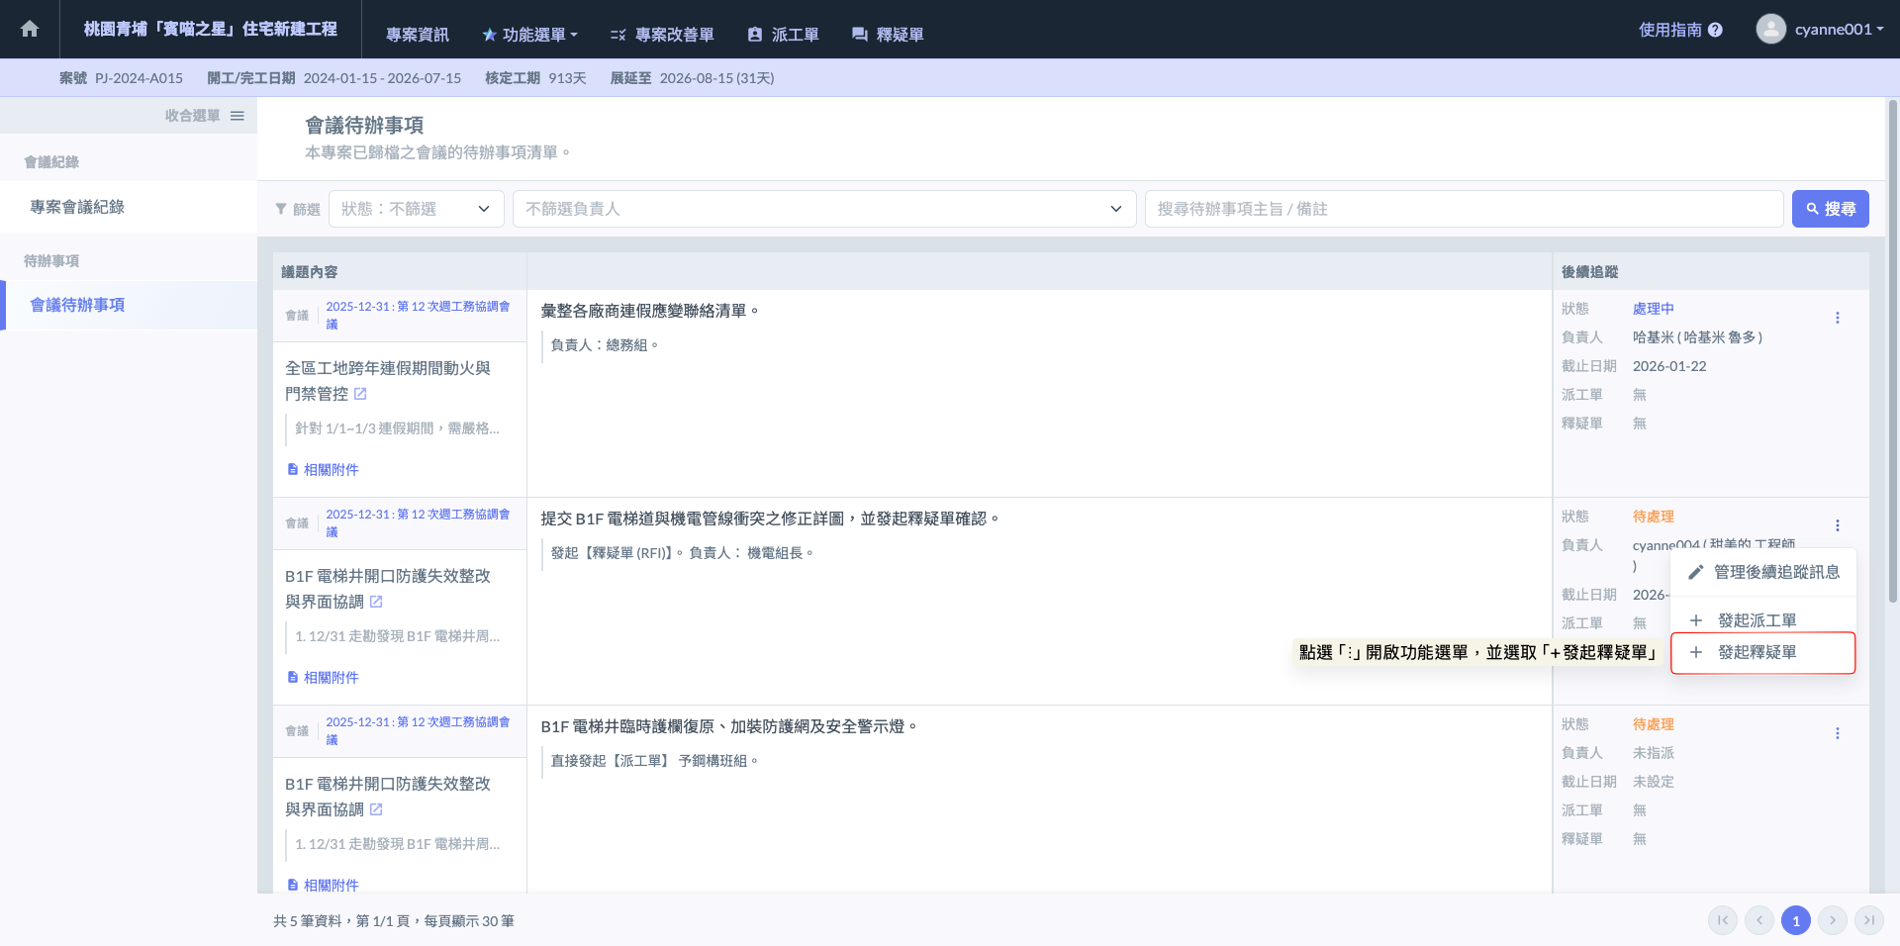
Task: Click the home icon in top bar
Action: [30, 30]
